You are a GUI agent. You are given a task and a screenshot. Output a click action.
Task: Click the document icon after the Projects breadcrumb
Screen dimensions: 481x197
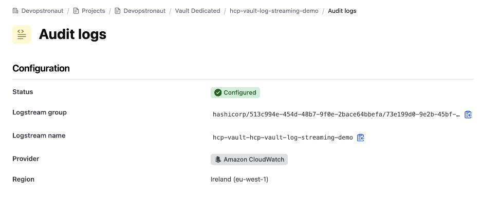coord(118,11)
